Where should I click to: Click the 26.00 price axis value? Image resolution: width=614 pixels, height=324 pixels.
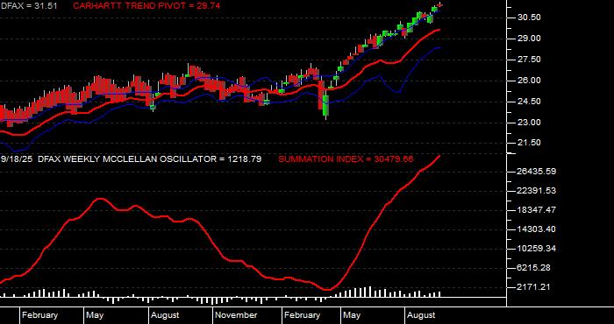click(529, 81)
